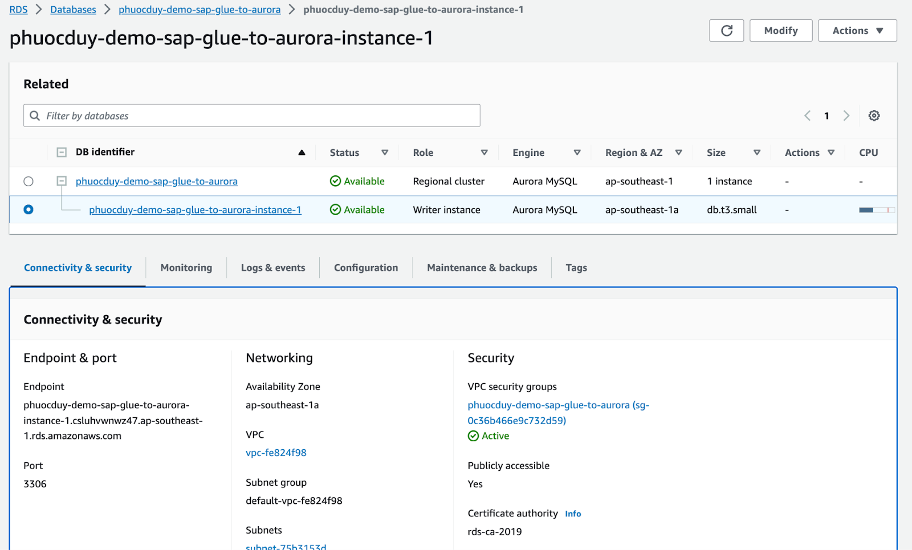Image resolution: width=912 pixels, height=550 pixels.
Task: Open the Maintenance & backups tab
Action: pyautogui.click(x=482, y=268)
